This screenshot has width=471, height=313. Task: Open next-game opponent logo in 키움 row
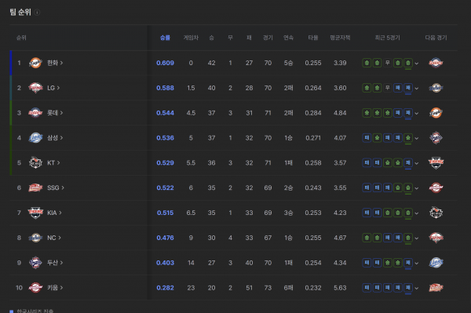click(x=436, y=288)
